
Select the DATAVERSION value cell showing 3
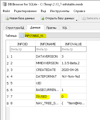pyautogui.click(x=73, y=57)
